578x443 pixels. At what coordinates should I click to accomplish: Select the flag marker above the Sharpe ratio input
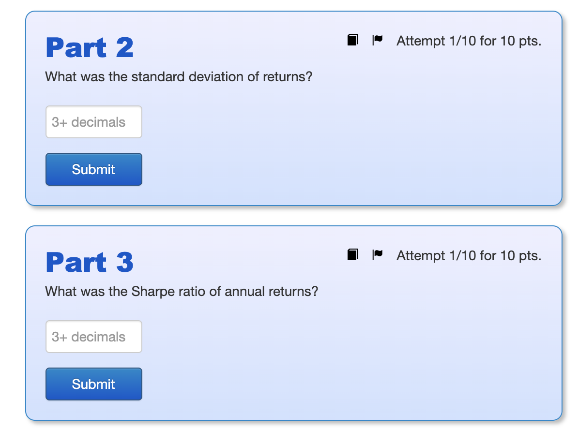[x=378, y=255]
